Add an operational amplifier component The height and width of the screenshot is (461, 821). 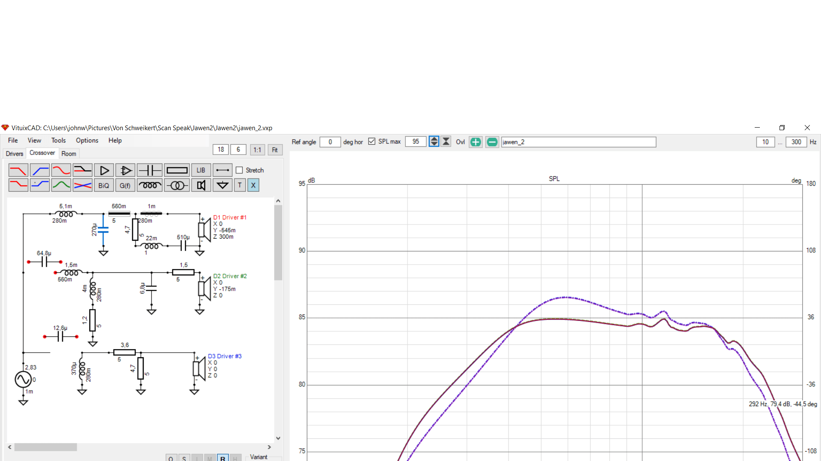125,170
